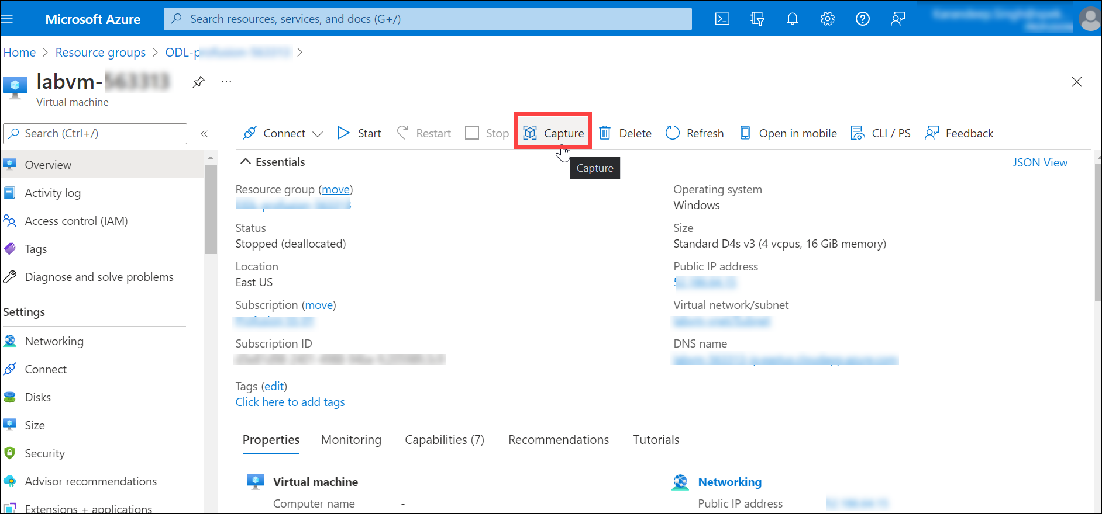Image resolution: width=1102 pixels, height=514 pixels.
Task: Open the blurred resource group name link
Action: pos(293,204)
